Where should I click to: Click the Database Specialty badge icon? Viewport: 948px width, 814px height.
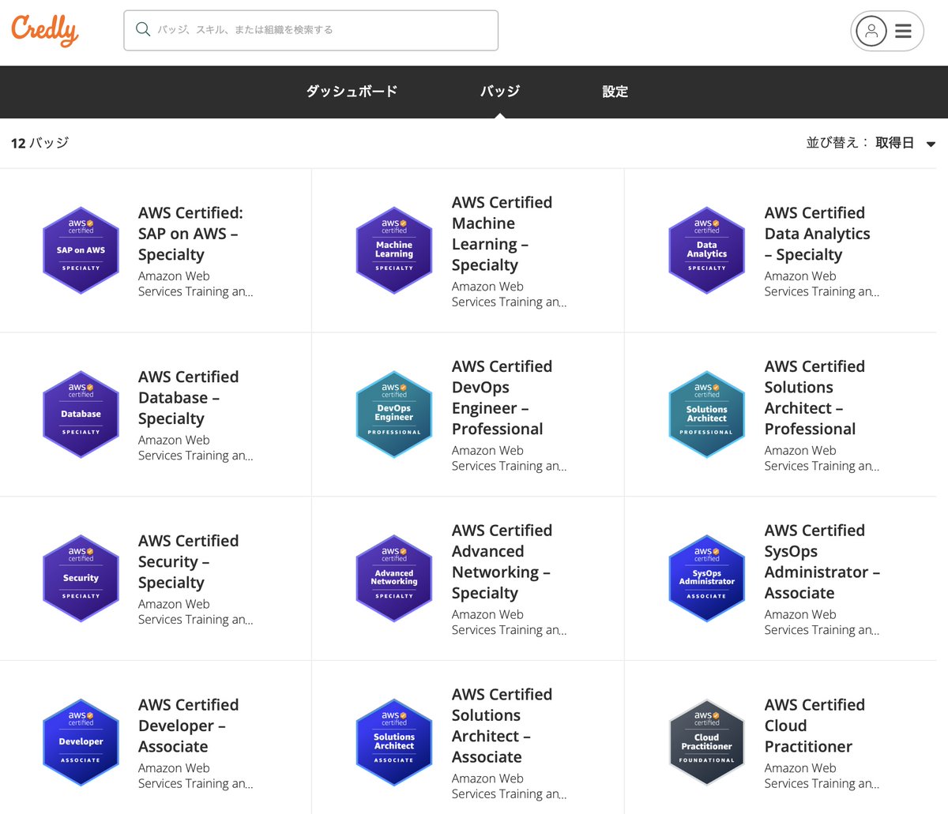(x=81, y=415)
